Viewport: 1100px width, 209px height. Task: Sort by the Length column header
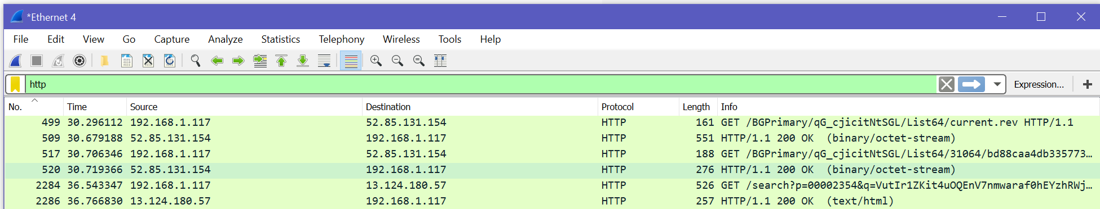pyautogui.click(x=698, y=107)
